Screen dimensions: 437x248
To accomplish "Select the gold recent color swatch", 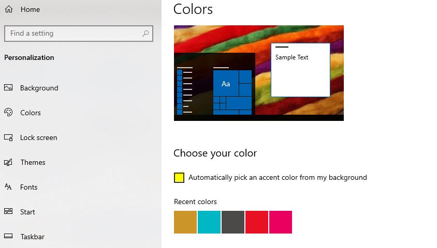I will click(x=185, y=222).
